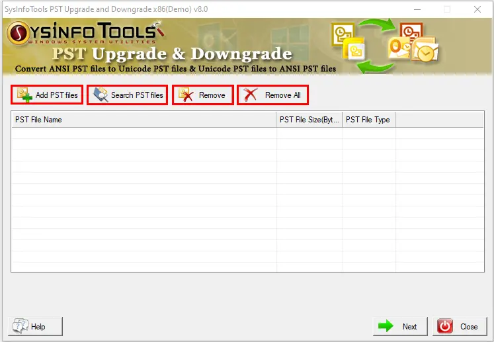Click the Remove button's red X file icon
The width and height of the screenshot is (494, 342).
pyautogui.click(x=186, y=95)
